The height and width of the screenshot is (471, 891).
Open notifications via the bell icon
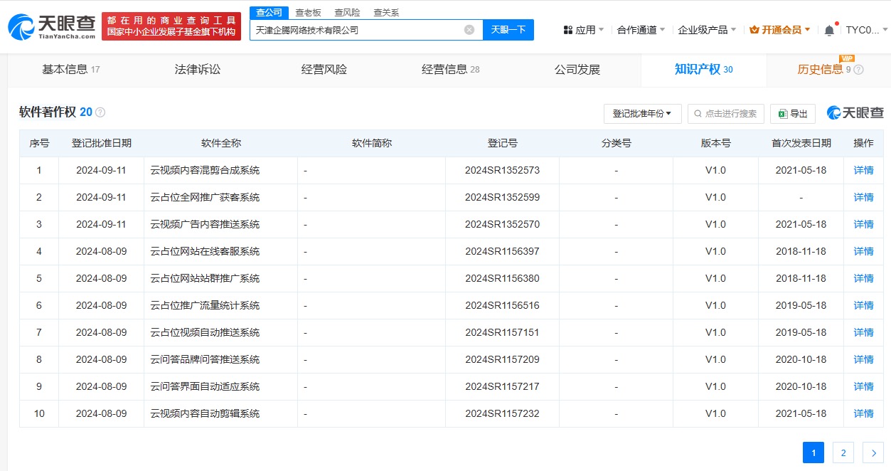click(829, 30)
